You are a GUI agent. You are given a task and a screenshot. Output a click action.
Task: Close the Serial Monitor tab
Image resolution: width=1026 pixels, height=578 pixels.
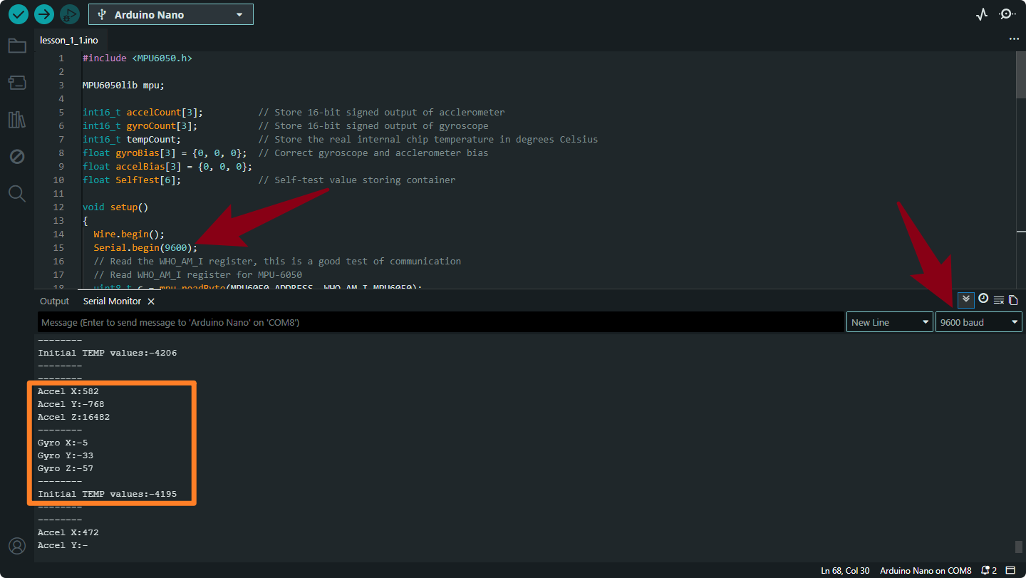151,301
